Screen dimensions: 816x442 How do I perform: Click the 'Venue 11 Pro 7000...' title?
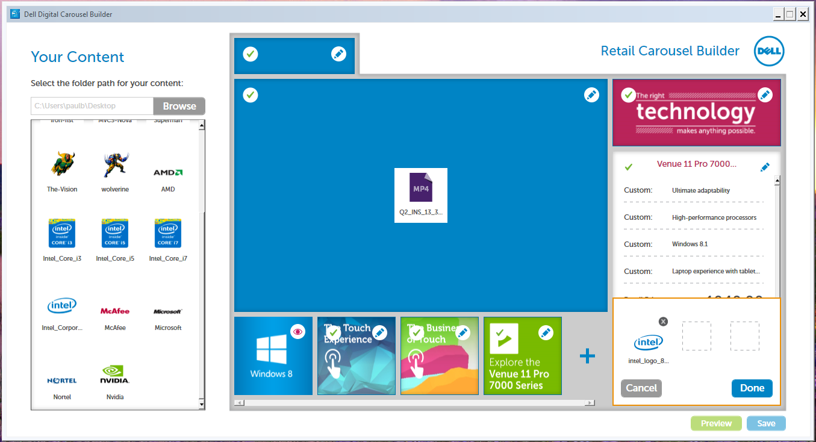[x=697, y=164]
